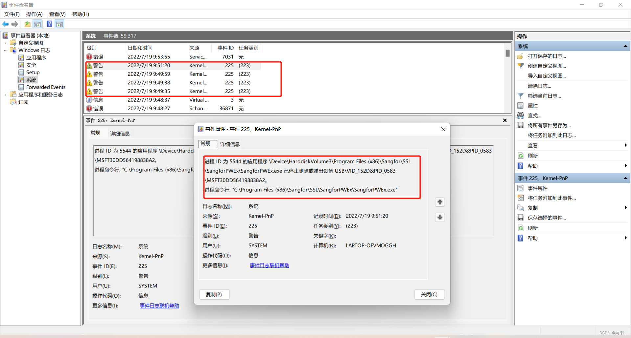This screenshot has height=338, width=631.
Task: Click the Forward arrow toolbar icon
Action: [x=15, y=24]
